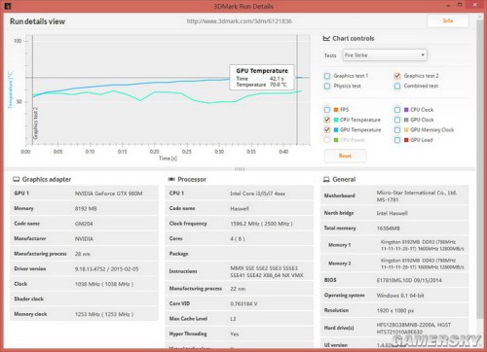
Task: Click the Chart controls graph icon
Action: [326, 38]
